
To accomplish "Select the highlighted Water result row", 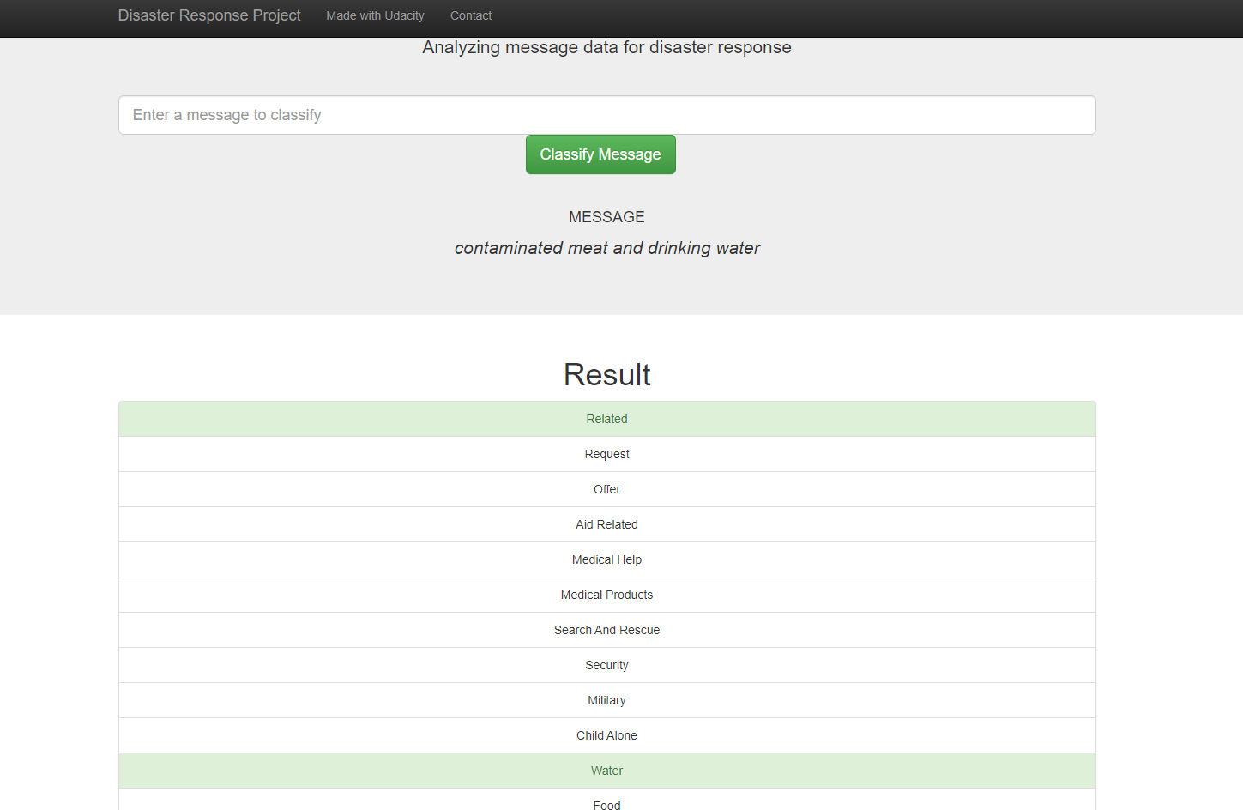I will [606, 771].
